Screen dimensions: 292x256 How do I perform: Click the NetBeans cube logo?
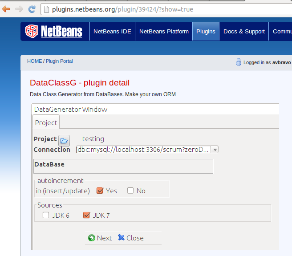[x=32, y=31]
